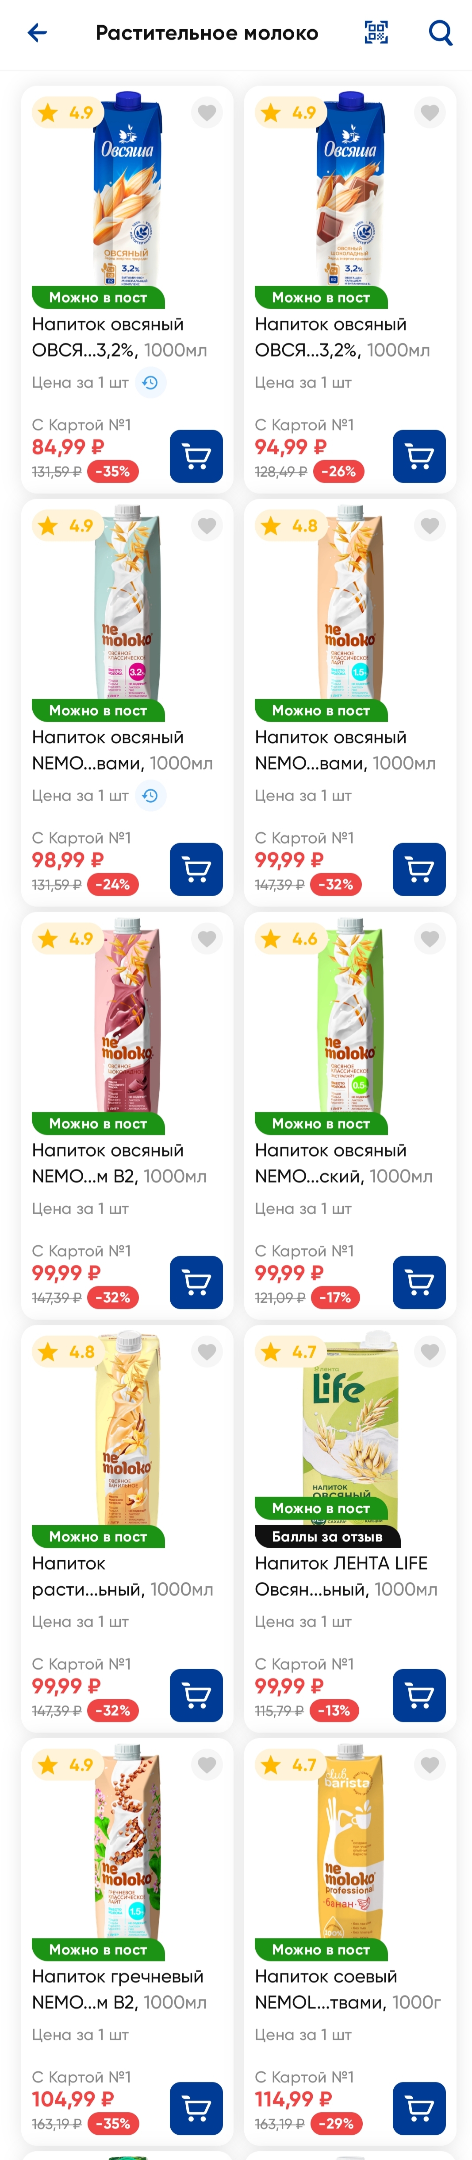This screenshot has height=2160, width=472.
Task: Toggle favorite on soy banana Nemoloko
Action: coord(430,1765)
